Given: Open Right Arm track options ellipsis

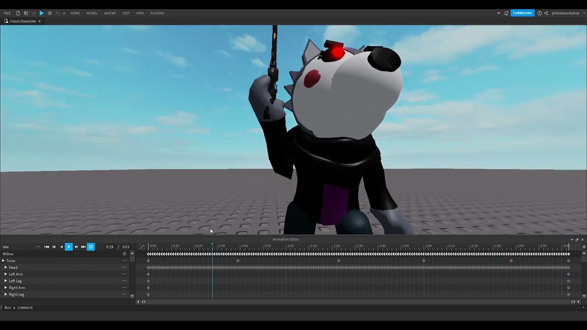Looking at the screenshot, I should (x=124, y=288).
